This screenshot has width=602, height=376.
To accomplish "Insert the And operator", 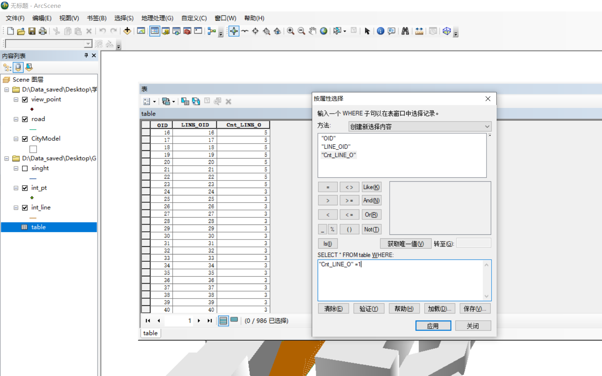I will click(371, 201).
